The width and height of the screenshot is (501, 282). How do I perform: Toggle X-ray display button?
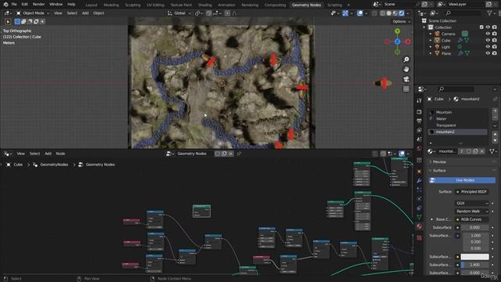tap(374, 13)
